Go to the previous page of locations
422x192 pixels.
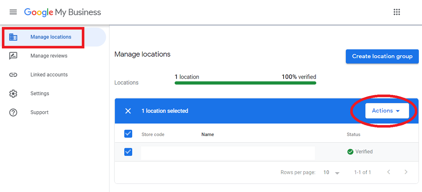click(x=389, y=172)
